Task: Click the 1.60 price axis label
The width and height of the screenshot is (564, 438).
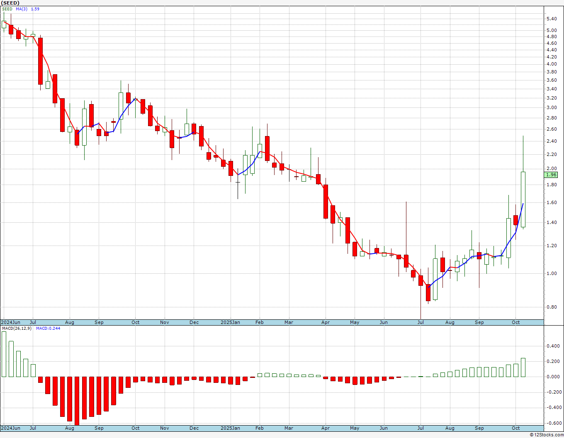Action: pos(552,202)
